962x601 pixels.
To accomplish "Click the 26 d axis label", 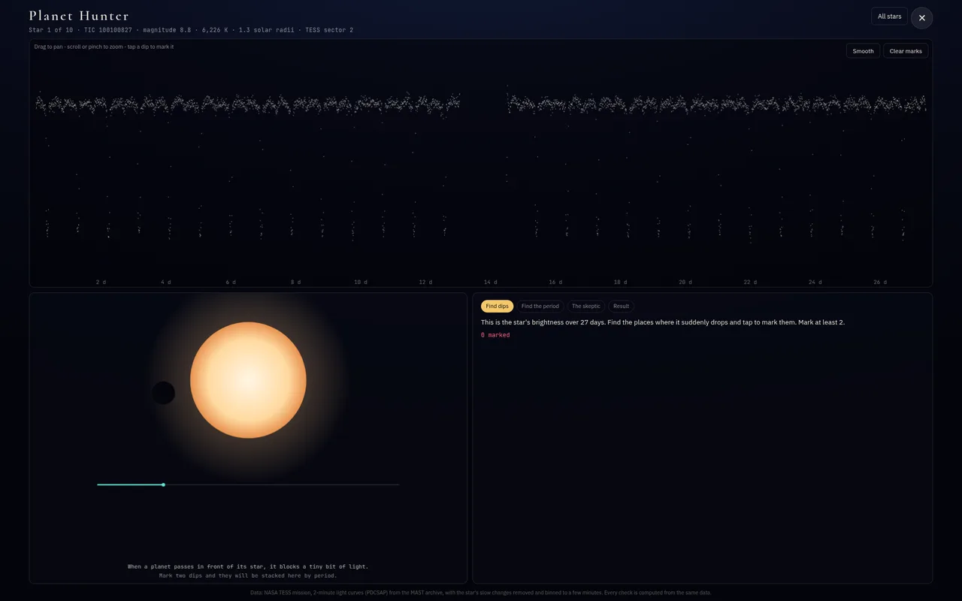I will 880,282.
